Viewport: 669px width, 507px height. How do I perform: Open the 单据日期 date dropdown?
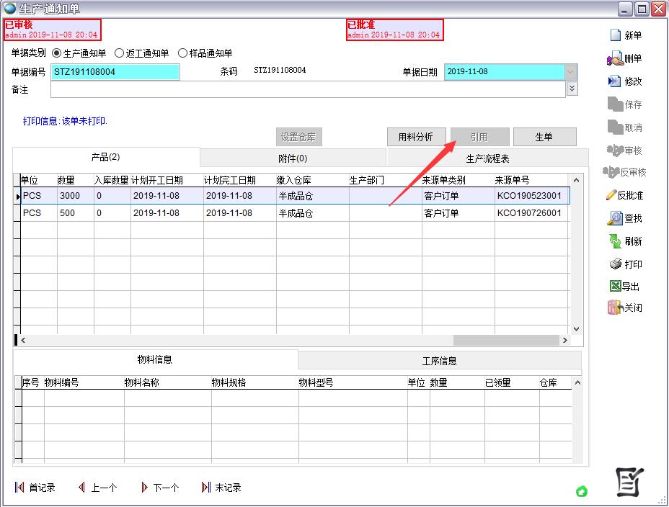571,72
